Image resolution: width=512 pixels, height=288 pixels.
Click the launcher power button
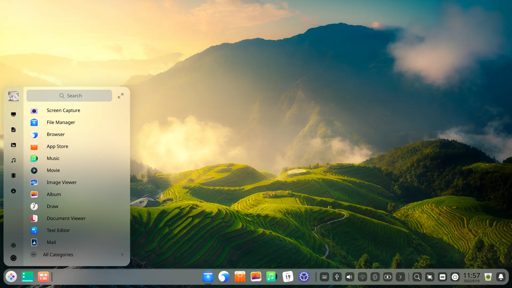point(13,258)
